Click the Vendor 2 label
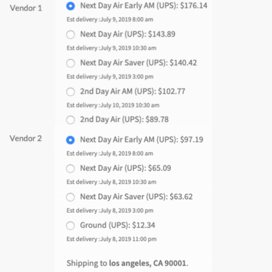 (26, 139)
